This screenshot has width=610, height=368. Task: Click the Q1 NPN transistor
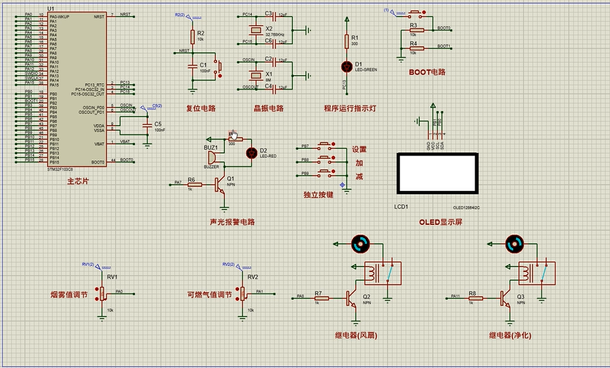[x=220, y=185]
